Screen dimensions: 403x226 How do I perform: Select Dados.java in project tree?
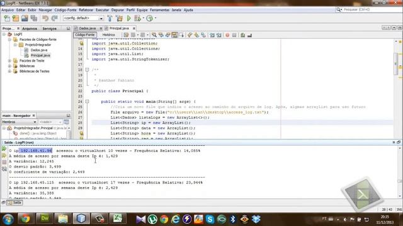pos(39,50)
